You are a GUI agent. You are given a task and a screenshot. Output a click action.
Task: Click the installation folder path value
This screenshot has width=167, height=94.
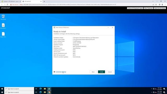pyautogui.click(x=86, y=38)
